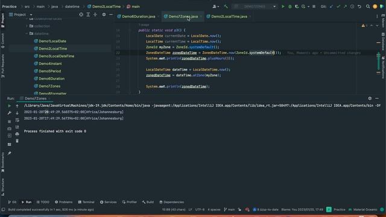Open Demo4Instant in project tree

click(50, 63)
